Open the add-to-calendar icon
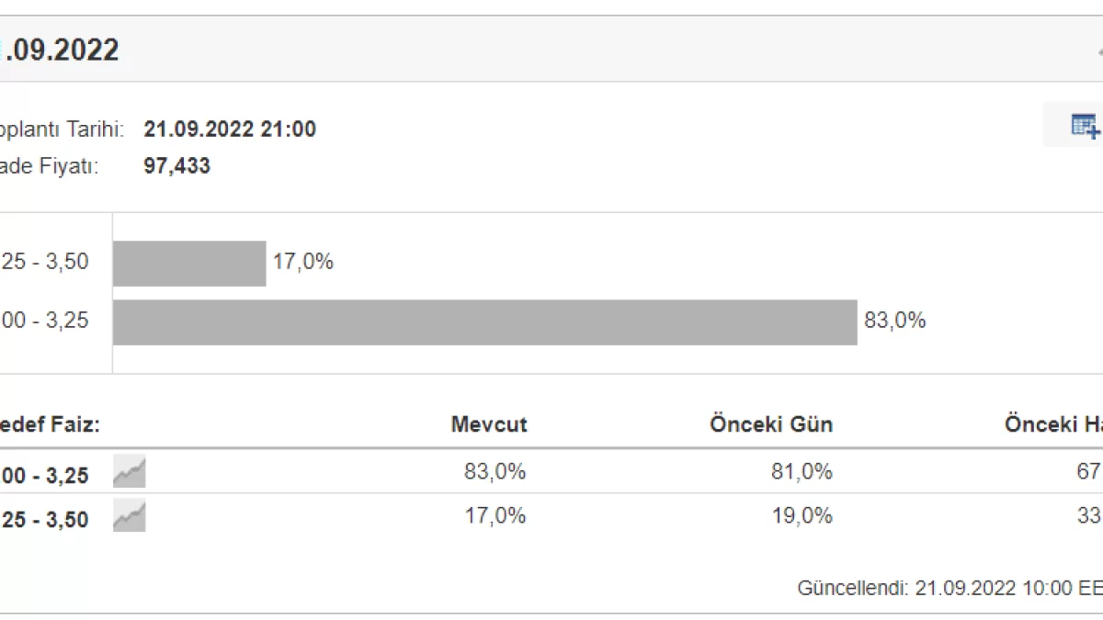 click(1085, 125)
